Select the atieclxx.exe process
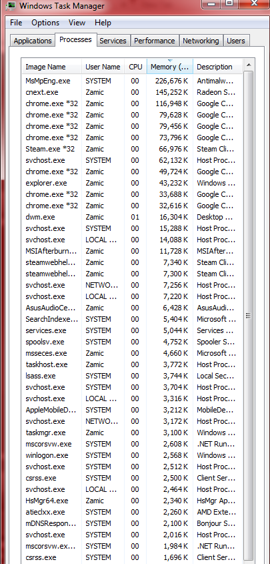This screenshot has height=564, width=270. (132, 512)
